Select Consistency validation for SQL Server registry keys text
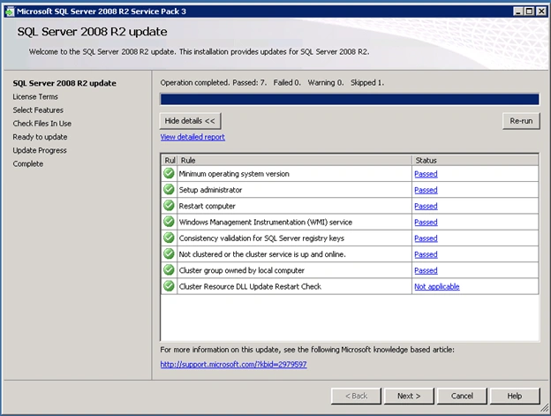551x416 pixels. (x=261, y=238)
